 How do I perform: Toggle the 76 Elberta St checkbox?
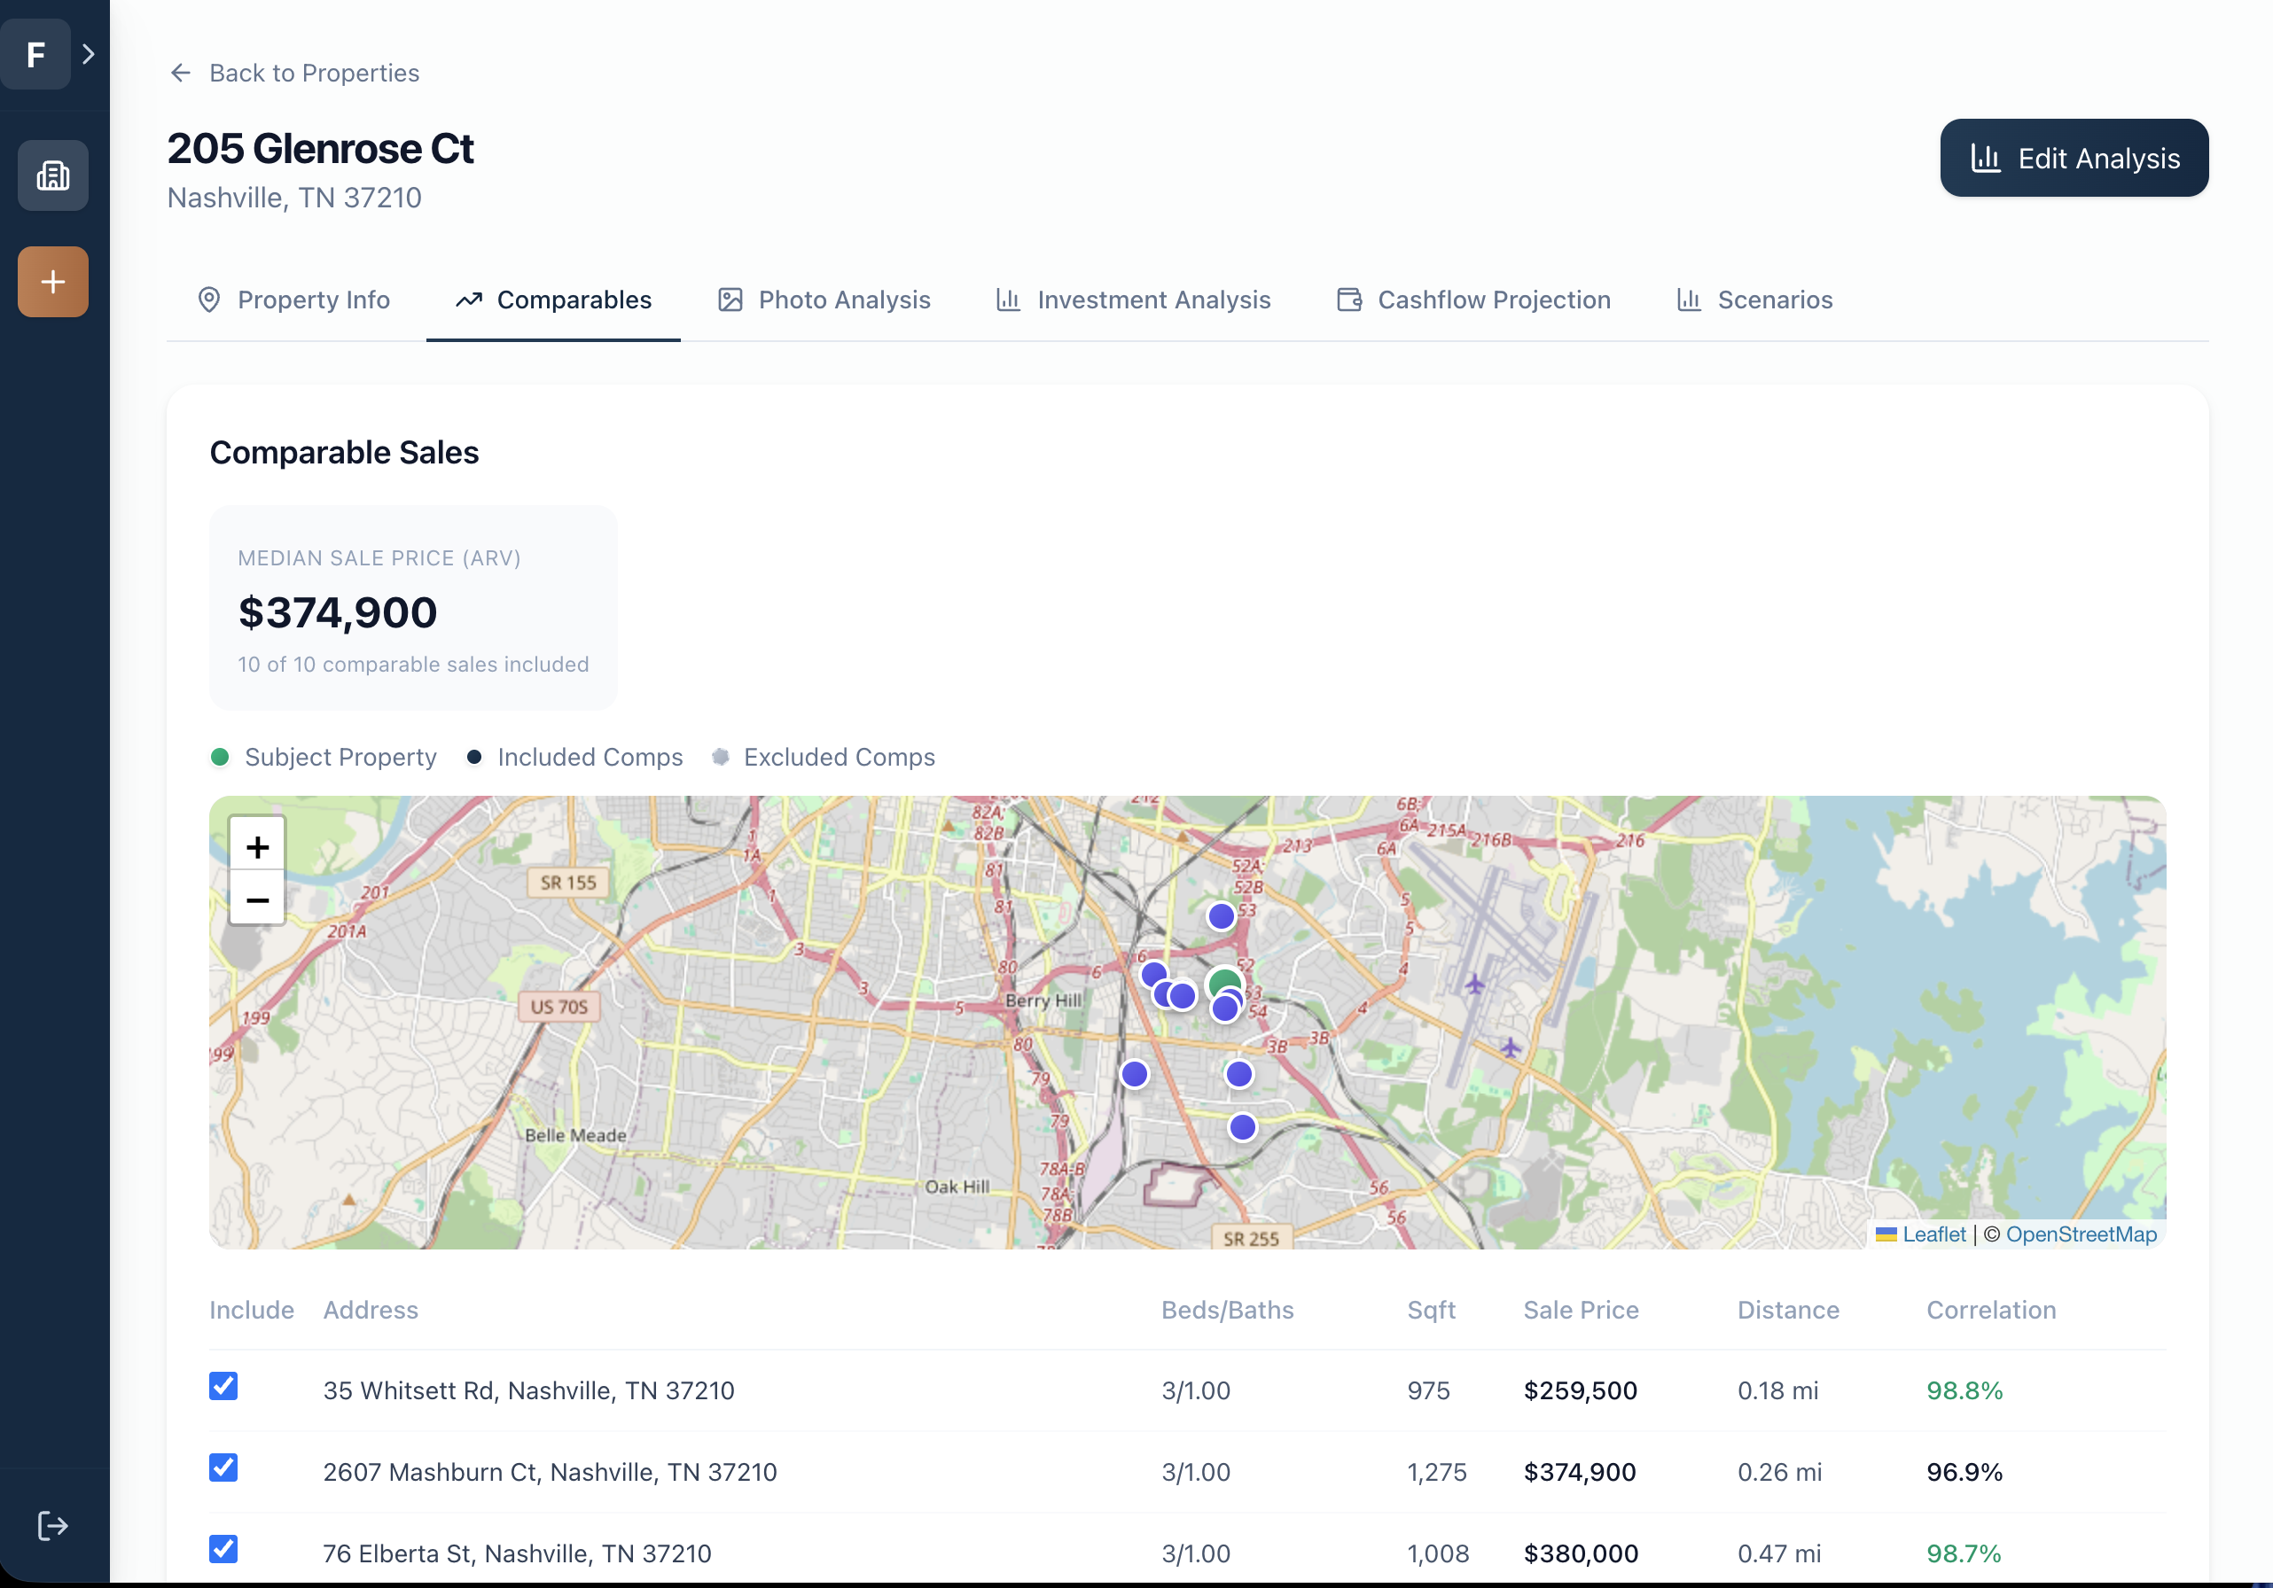[223, 1548]
